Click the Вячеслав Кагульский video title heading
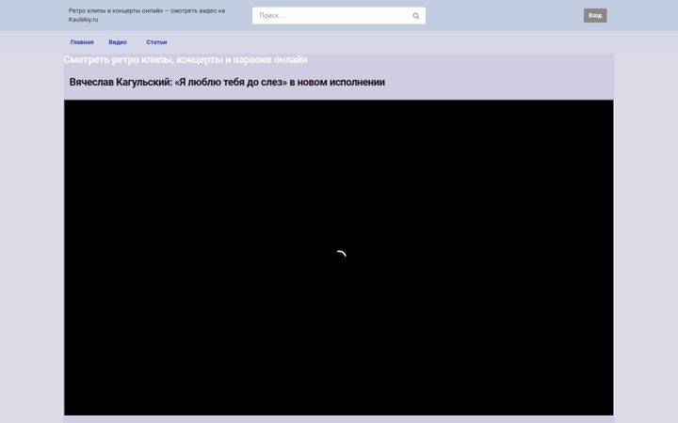678x423 pixels. click(227, 82)
